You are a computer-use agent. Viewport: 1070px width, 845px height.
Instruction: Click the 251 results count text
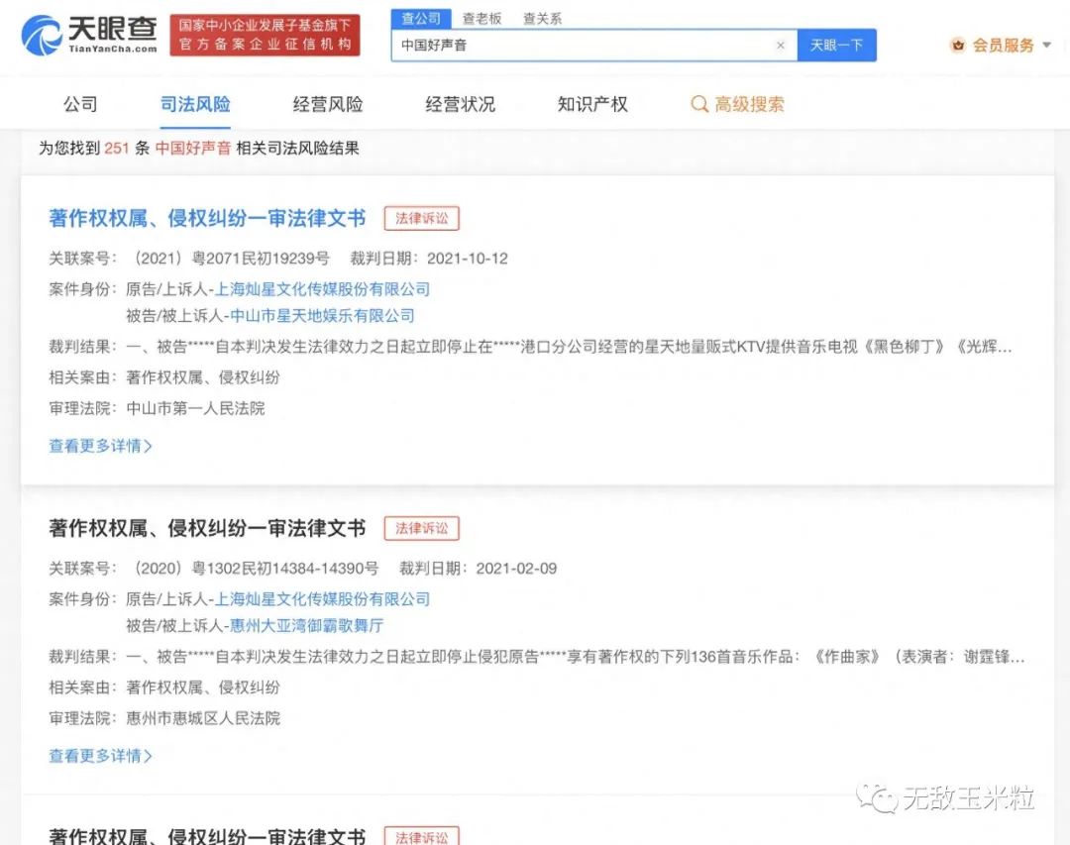[117, 149]
